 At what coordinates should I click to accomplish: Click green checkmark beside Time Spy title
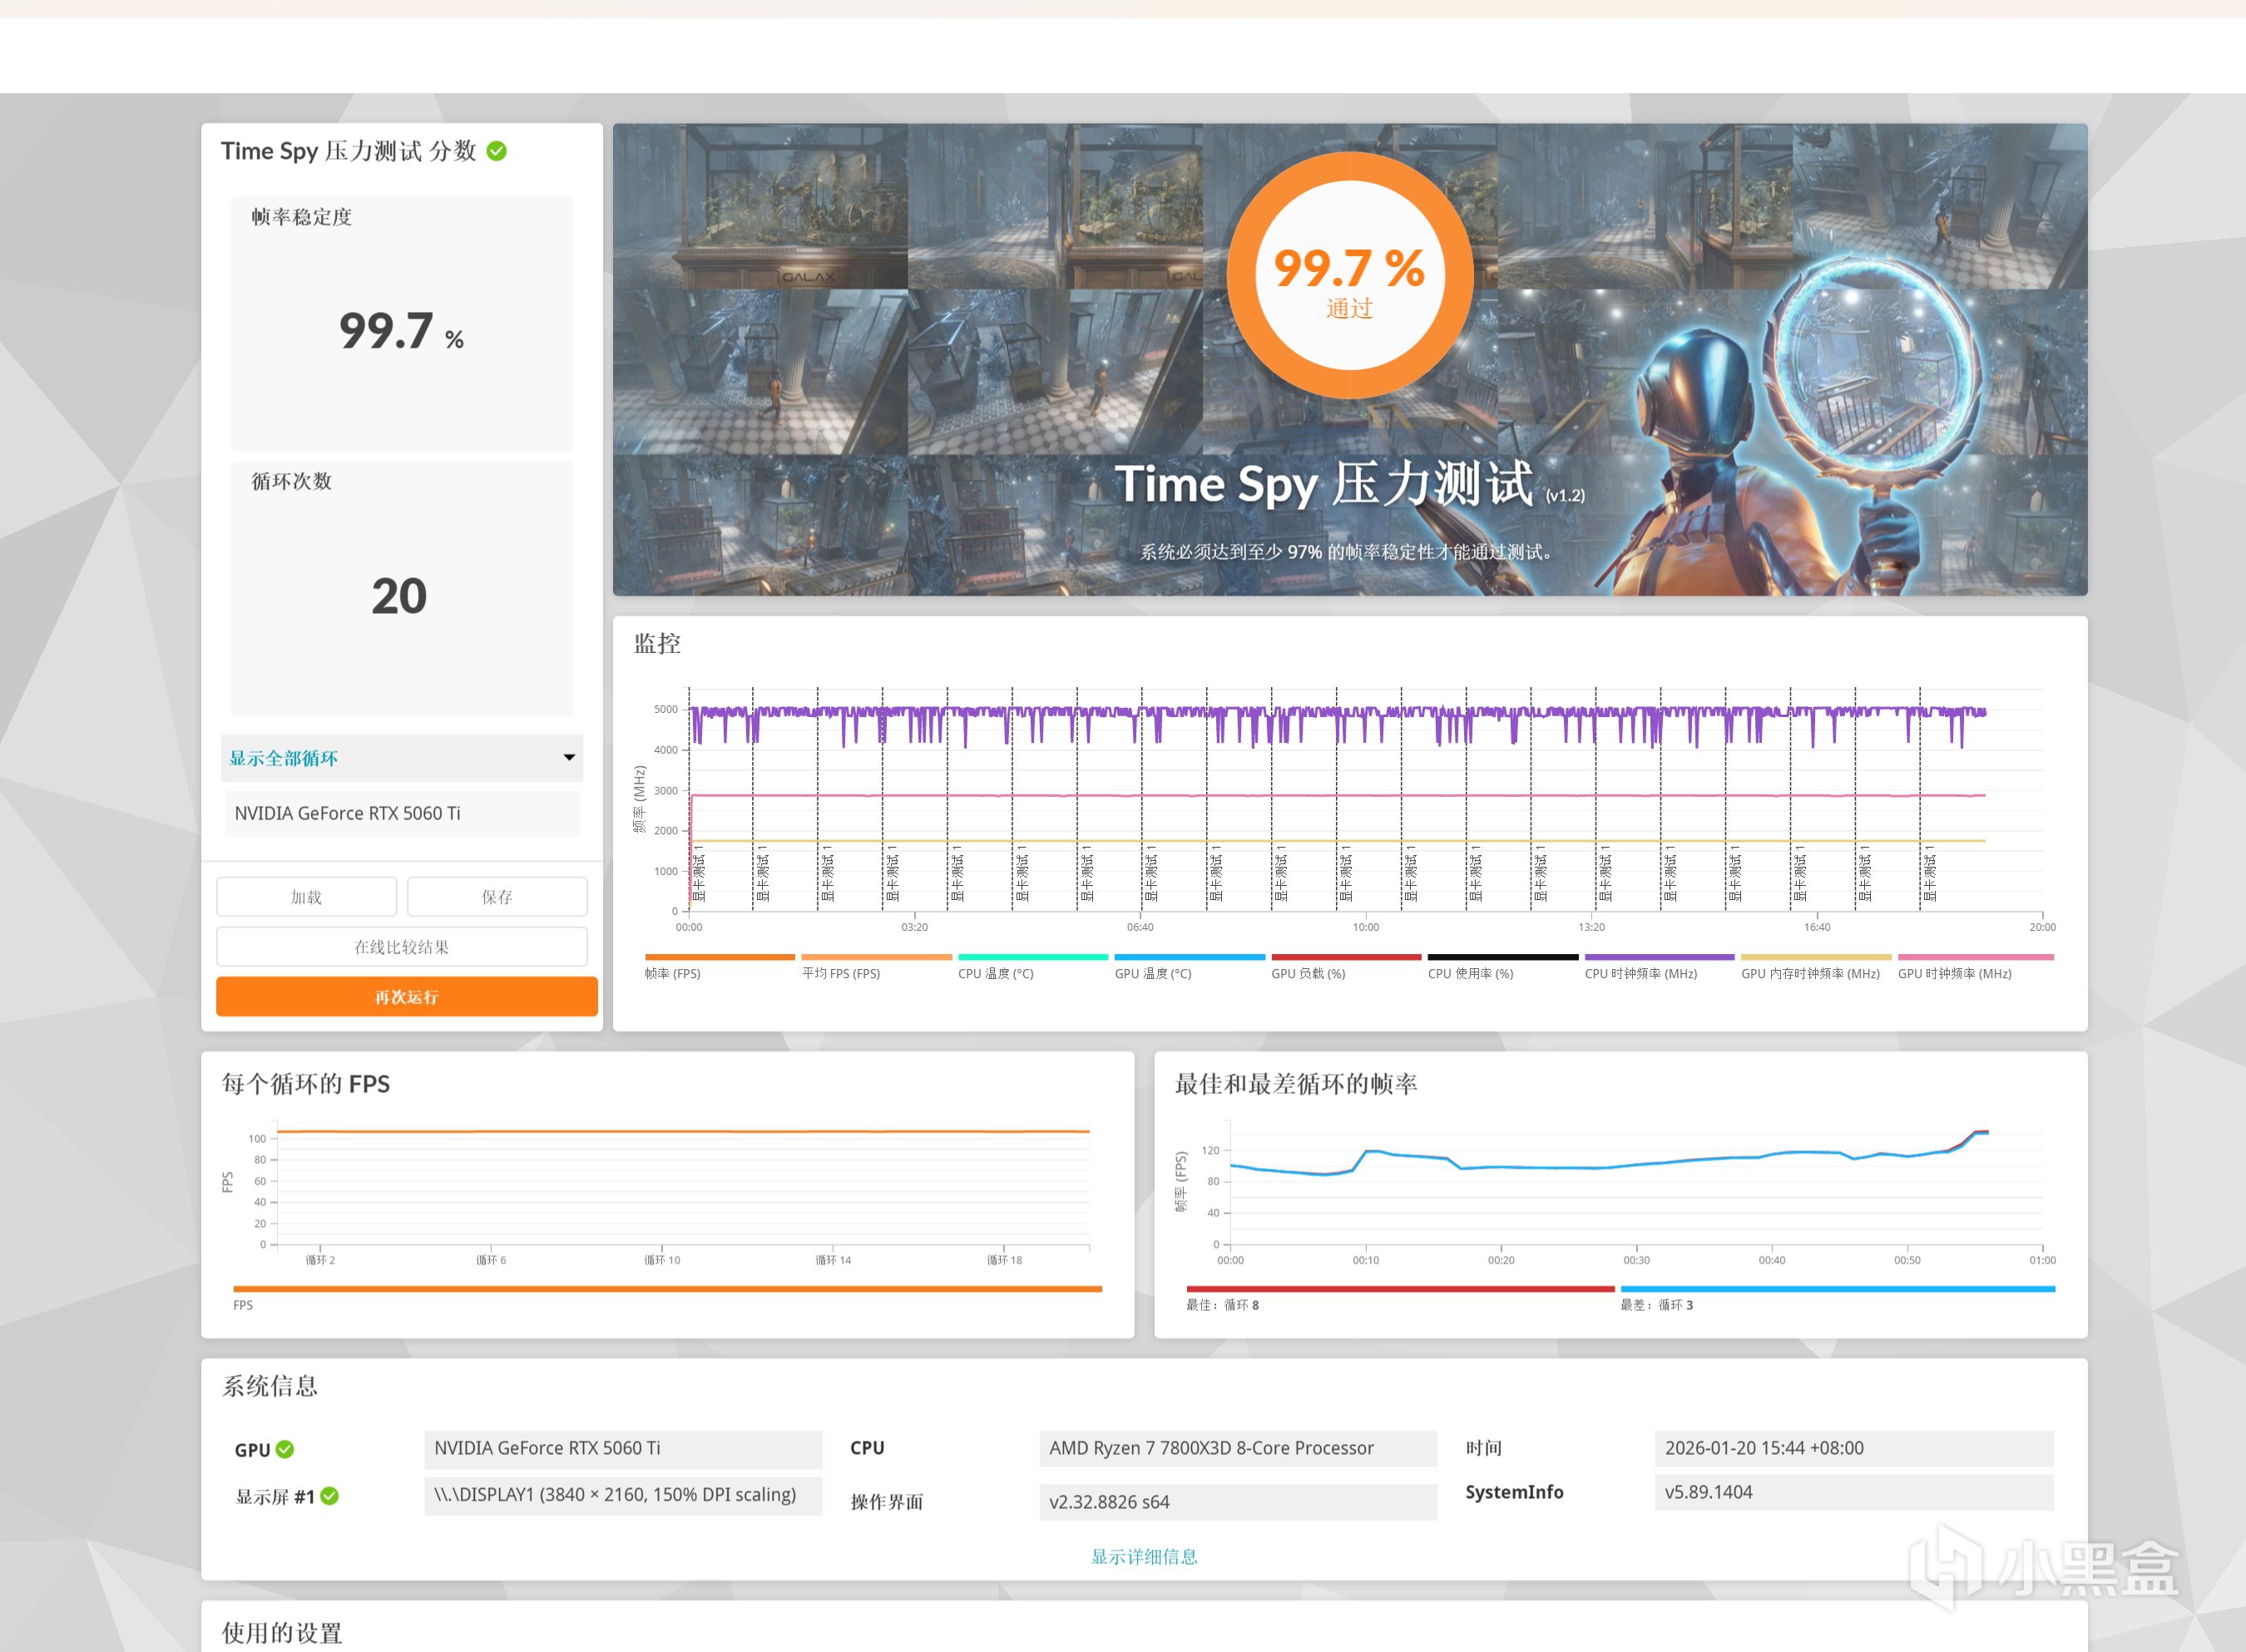496,151
